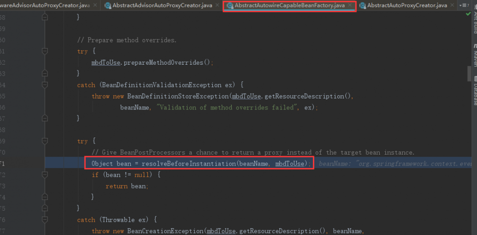This screenshot has height=235, width=477.
Task: Select the AbstractAutowireCapableBeanFactory.java tab
Action: 290,5
